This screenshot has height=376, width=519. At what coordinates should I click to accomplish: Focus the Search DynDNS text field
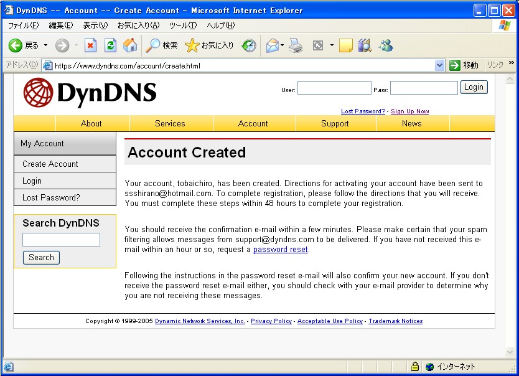61,240
